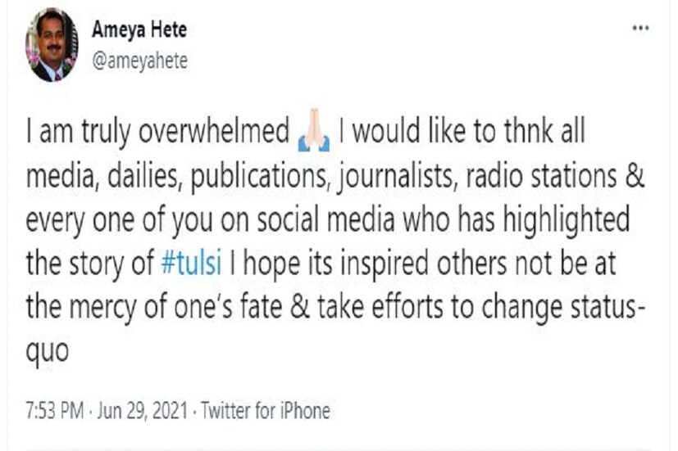678x451 pixels.
Task: Click the 7:53 PM timestamp
Action: 57,410
